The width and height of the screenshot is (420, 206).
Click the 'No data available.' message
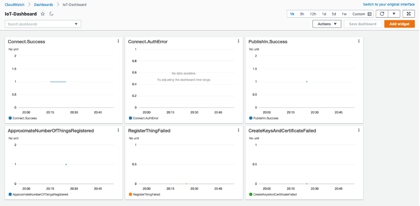(x=184, y=73)
